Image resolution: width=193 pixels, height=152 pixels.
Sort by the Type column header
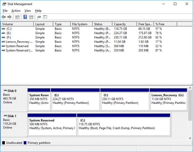(62, 24)
